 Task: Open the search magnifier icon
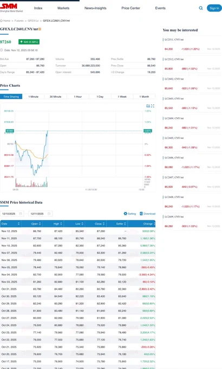(201, 8)
